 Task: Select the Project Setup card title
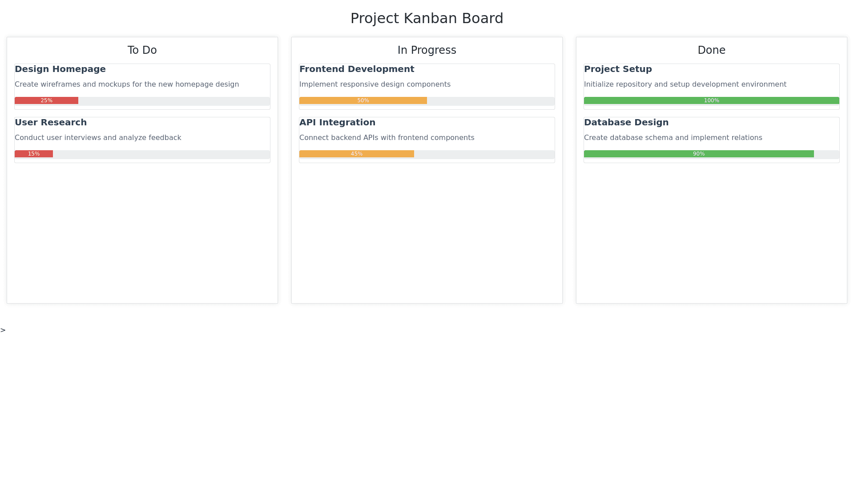click(x=617, y=69)
